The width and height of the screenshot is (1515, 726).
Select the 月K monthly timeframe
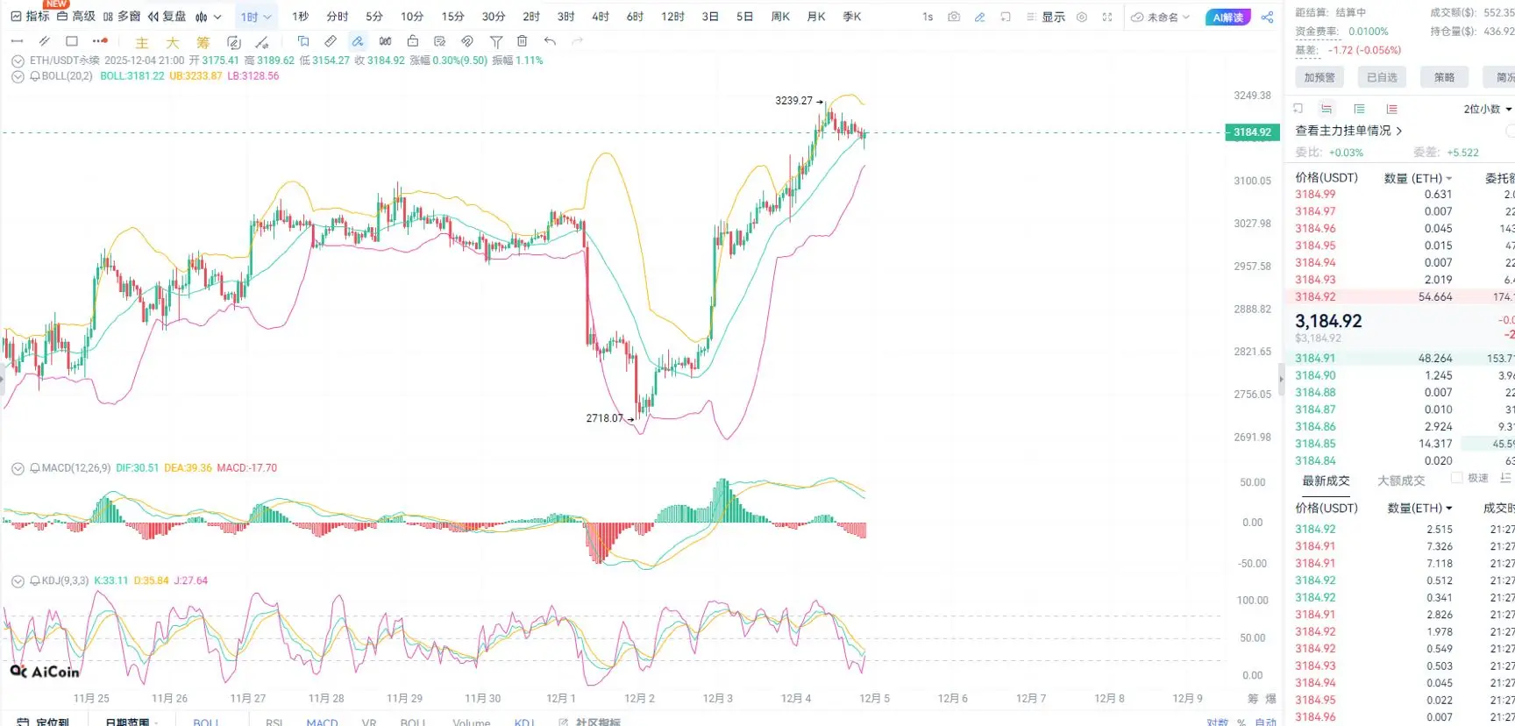(816, 17)
